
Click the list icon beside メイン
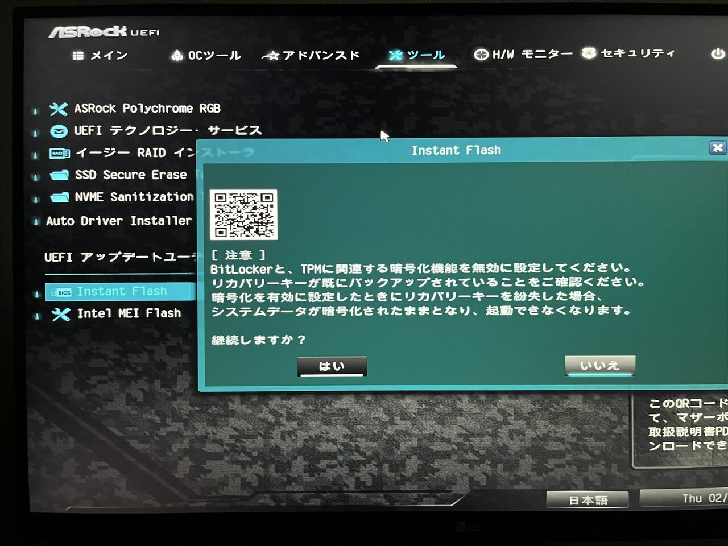(x=78, y=56)
